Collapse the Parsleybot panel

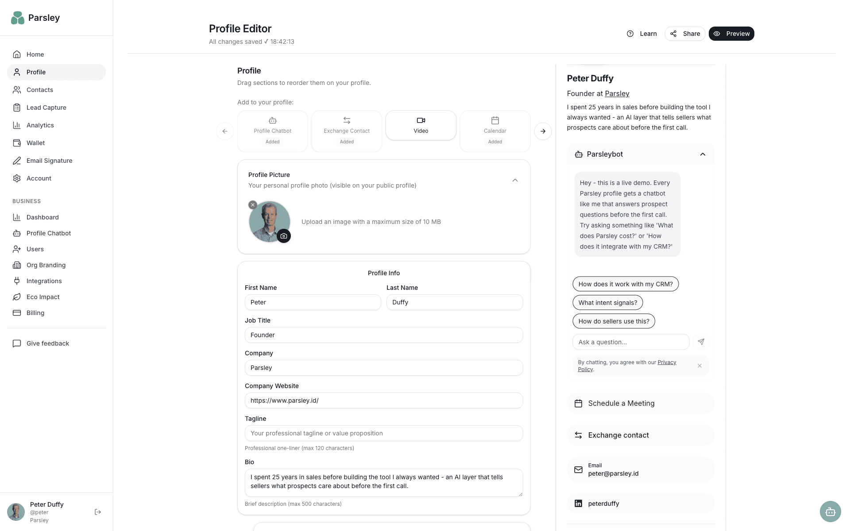(703, 154)
